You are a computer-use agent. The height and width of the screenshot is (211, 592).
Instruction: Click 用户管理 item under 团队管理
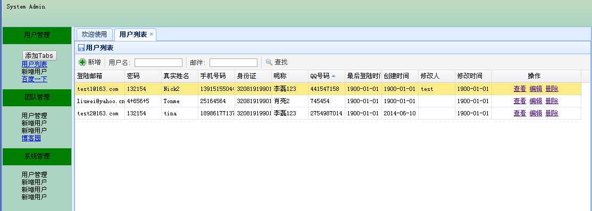35,116
